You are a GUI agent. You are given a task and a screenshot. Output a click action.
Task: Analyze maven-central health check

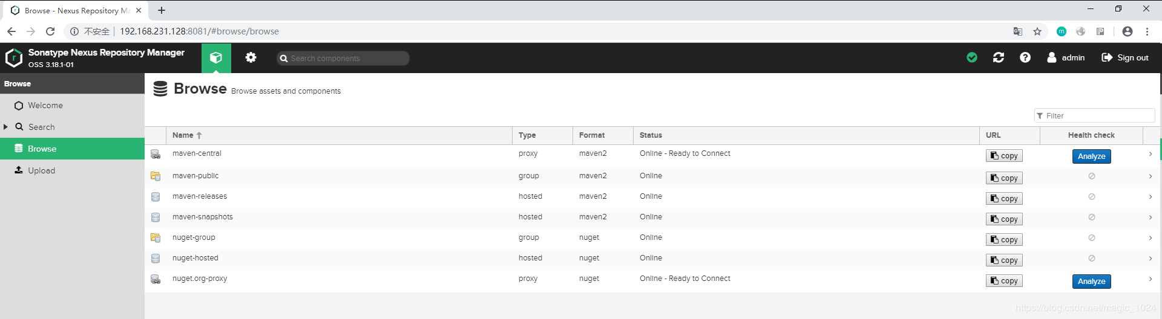point(1091,156)
